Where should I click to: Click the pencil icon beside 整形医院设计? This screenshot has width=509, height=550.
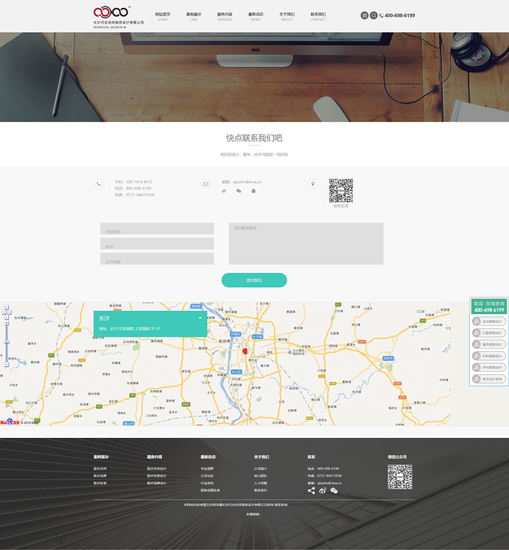point(476,344)
